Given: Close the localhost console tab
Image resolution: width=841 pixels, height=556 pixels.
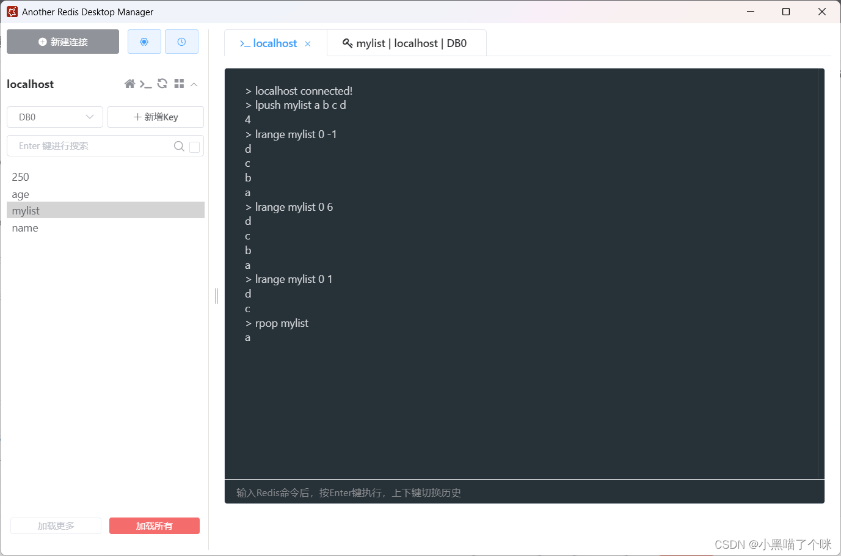Looking at the screenshot, I should [308, 43].
